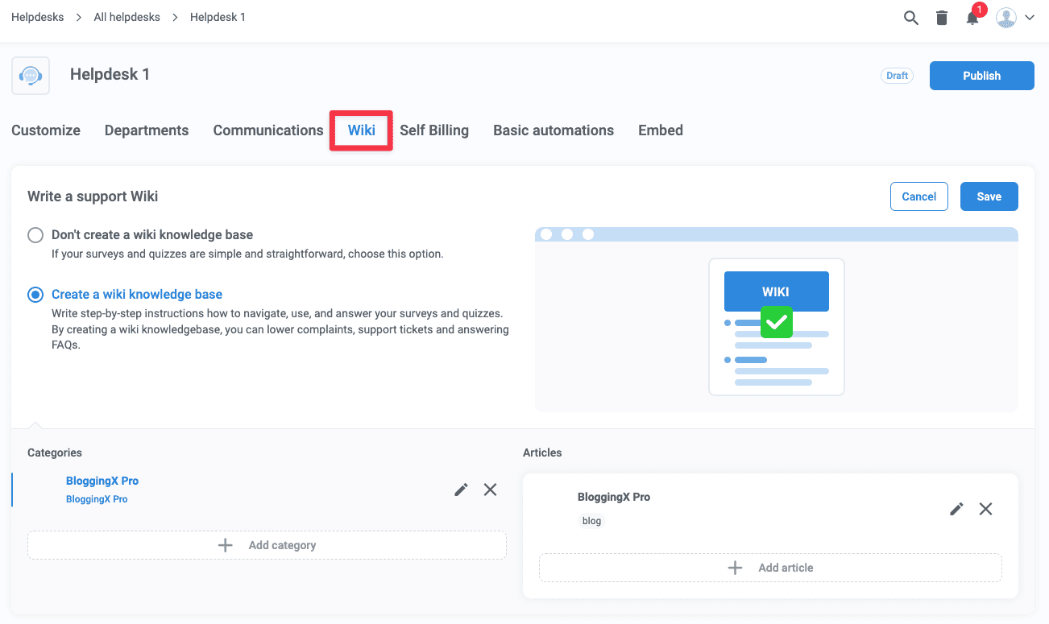Select Don't create a wiki knowledge base
Viewport: 1049px width, 624px height.
point(35,235)
